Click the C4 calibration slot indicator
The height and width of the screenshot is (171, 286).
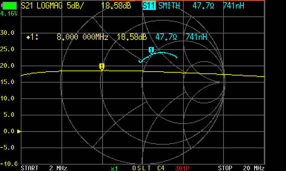[x=161, y=168]
